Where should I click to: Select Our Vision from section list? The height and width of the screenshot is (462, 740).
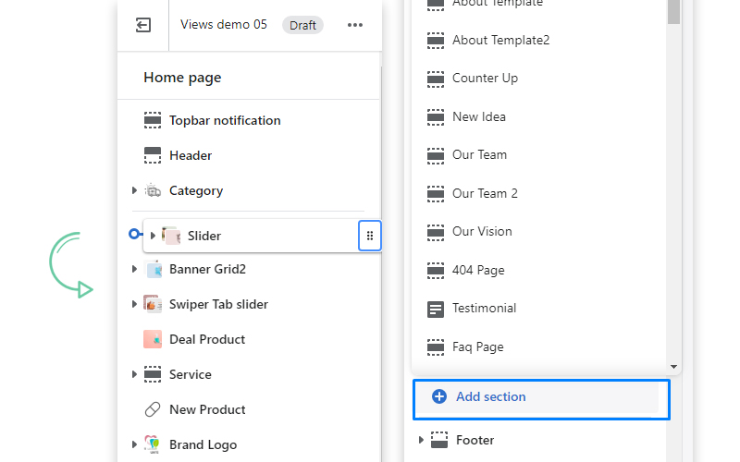coord(482,232)
